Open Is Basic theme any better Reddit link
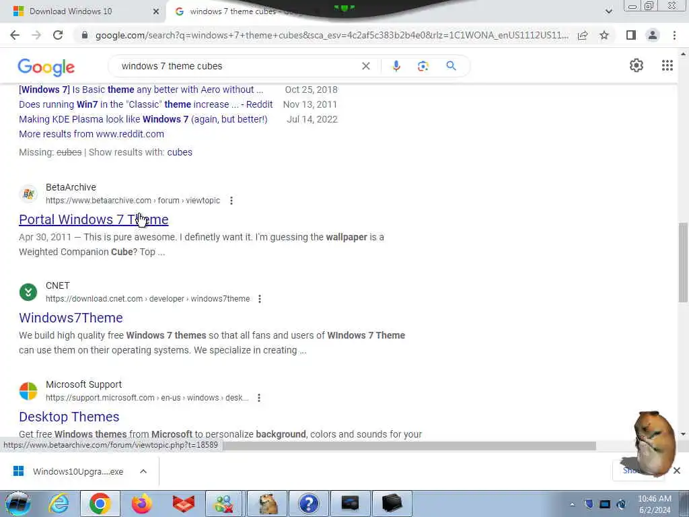 tap(141, 90)
